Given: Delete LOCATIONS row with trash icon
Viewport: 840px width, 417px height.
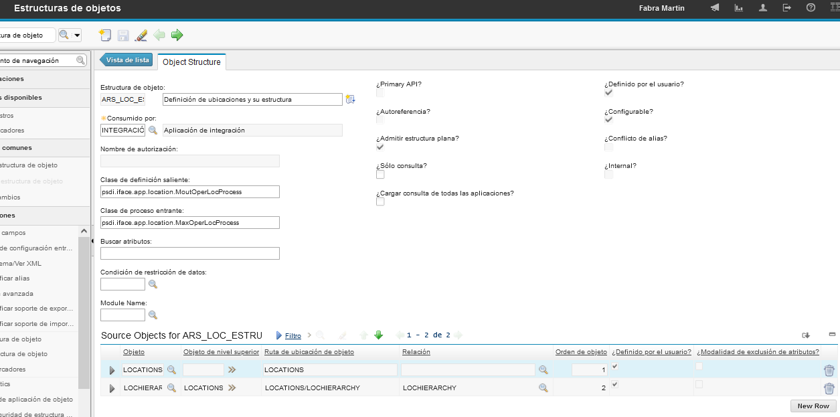Looking at the screenshot, I should 829,370.
